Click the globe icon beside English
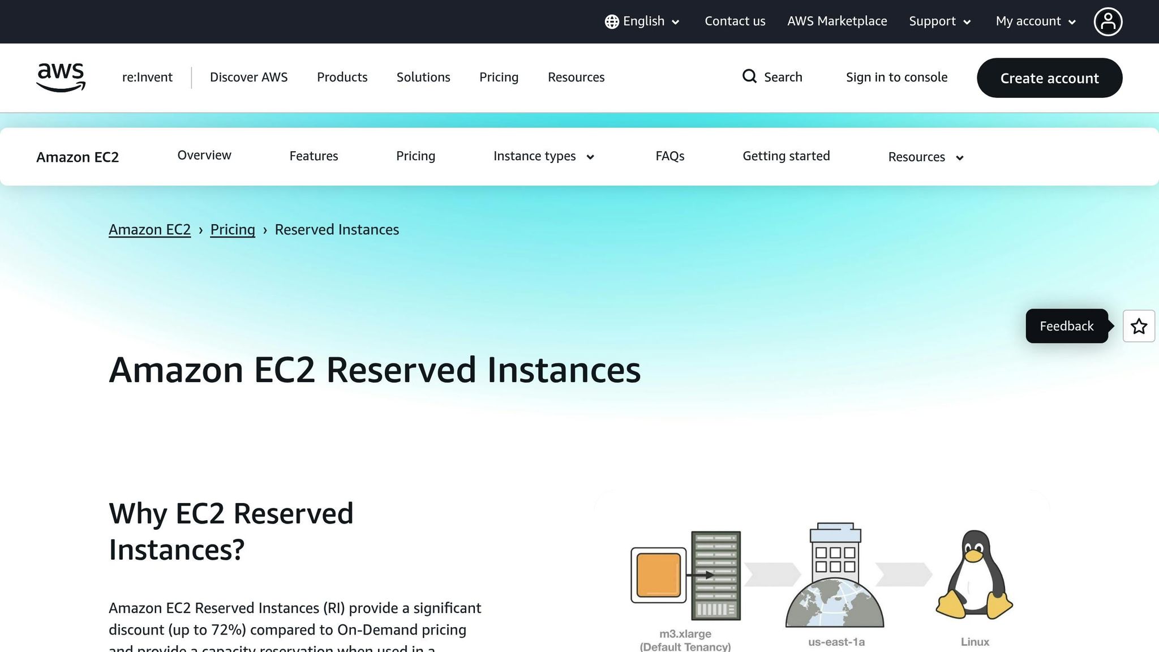This screenshot has width=1159, height=652. (611, 22)
